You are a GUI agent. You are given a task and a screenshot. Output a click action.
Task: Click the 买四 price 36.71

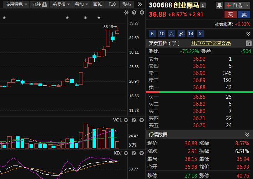pyautogui.click(x=199, y=118)
